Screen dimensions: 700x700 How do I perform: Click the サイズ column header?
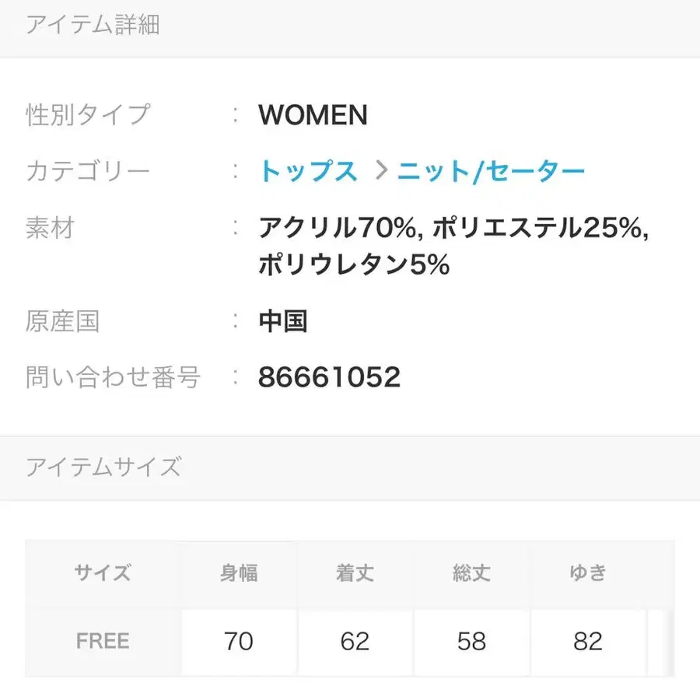(103, 574)
